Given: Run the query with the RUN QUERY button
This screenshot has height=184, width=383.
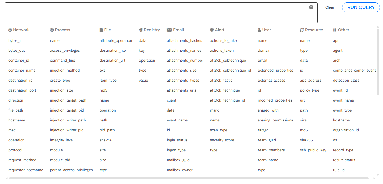Looking at the screenshot, I should click(361, 7).
